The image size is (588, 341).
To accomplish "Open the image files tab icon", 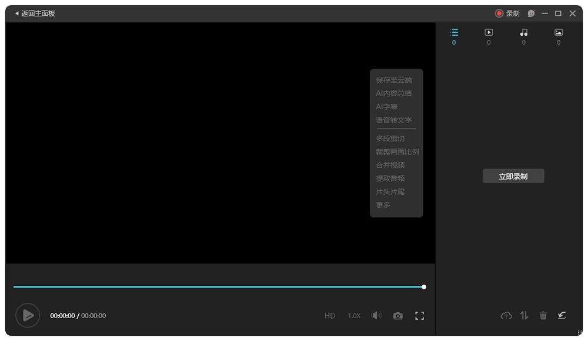I will pos(558,33).
